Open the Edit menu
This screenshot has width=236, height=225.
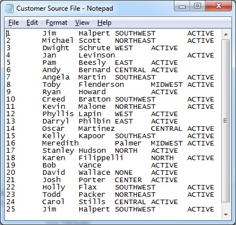(32, 23)
